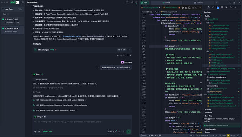Open project.pbxproj in Explorer
Viewport: 242px width, 137px height.
click(215, 92)
